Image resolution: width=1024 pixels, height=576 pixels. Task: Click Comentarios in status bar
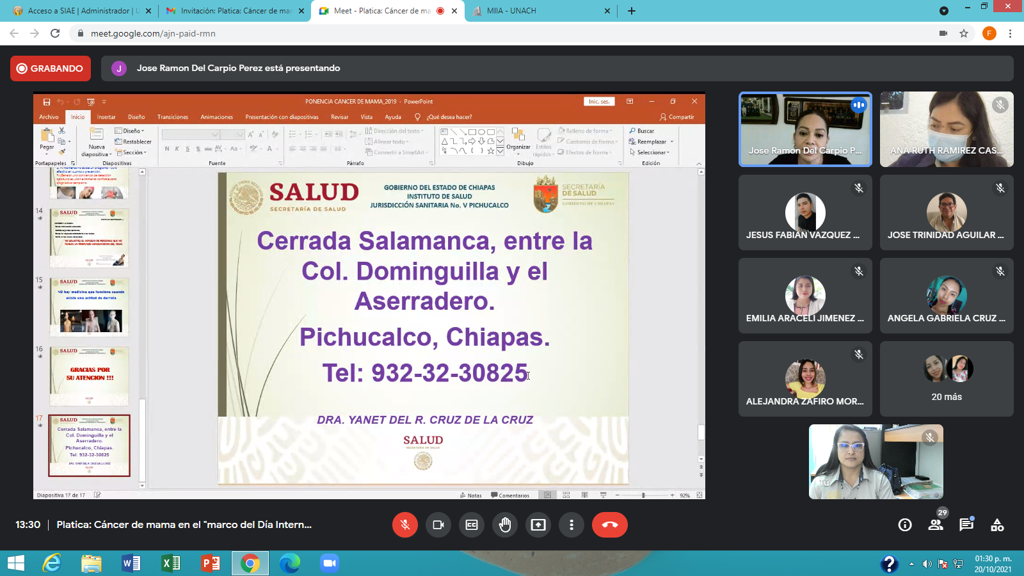click(x=510, y=495)
